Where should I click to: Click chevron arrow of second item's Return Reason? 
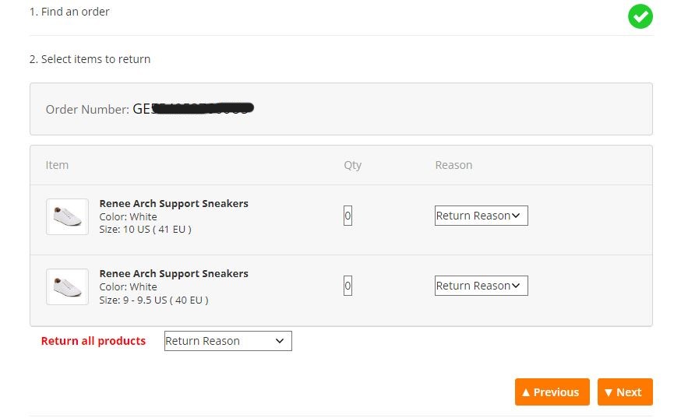(x=516, y=286)
